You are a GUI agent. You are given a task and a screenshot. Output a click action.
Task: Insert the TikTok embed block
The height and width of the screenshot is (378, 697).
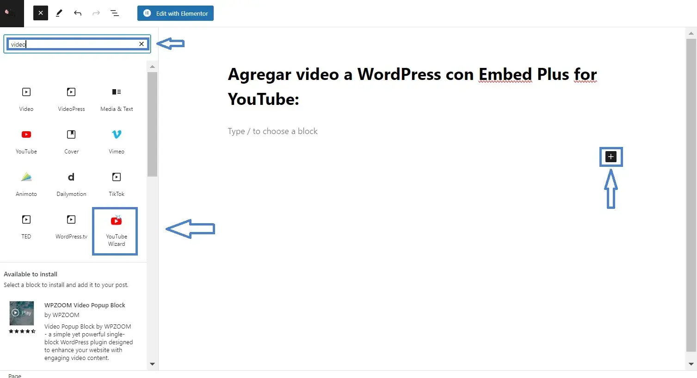pos(117,184)
